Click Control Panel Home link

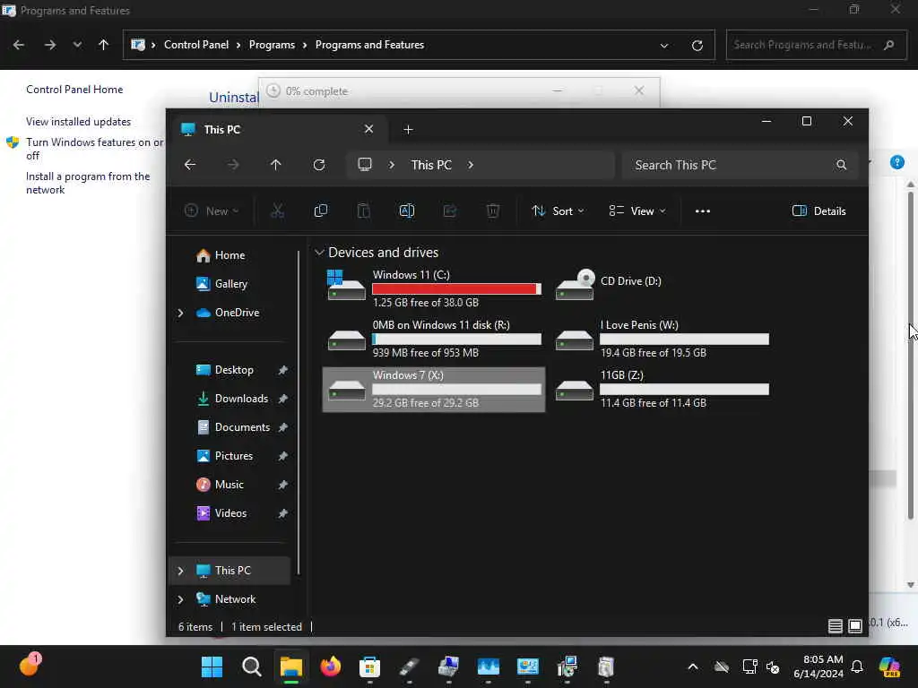coord(74,90)
